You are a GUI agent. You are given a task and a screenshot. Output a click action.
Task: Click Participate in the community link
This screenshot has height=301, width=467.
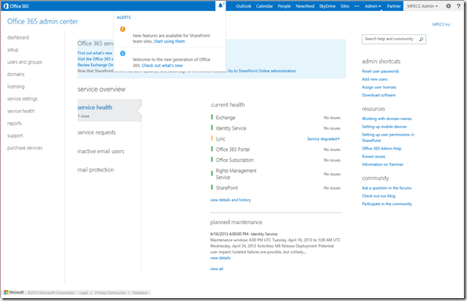387,204
